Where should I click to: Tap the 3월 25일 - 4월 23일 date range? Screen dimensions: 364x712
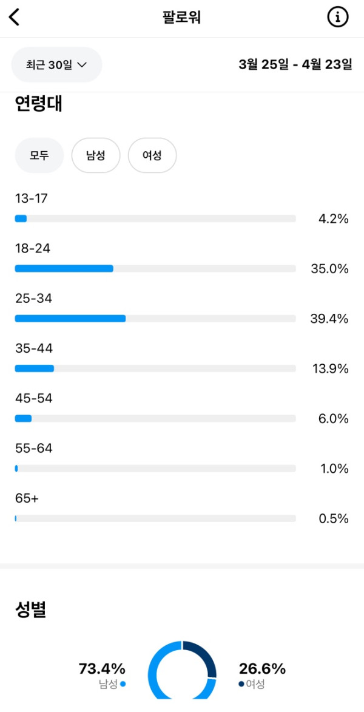tap(295, 64)
